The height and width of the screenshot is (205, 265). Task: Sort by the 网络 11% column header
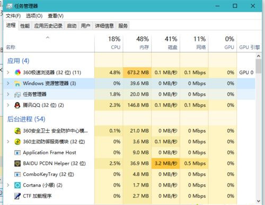point(194,43)
